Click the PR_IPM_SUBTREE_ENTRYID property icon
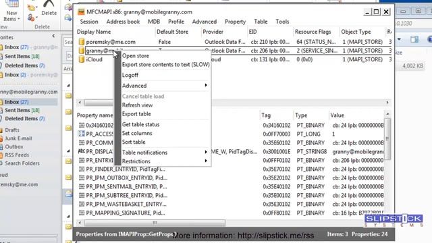Viewport: 432px width, 243px height. (x=82, y=195)
